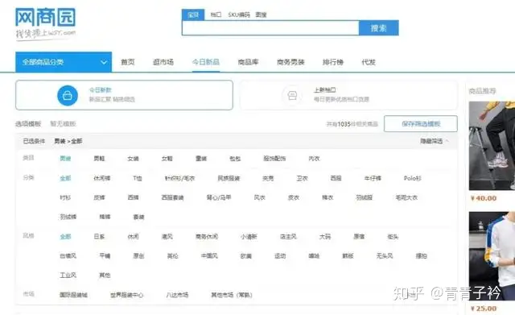This screenshot has height=315, width=515.
Task: Choose the 卫衣 subcategory
Action: 303,178
